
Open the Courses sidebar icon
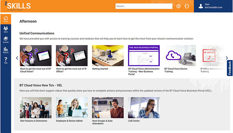click(6, 40)
